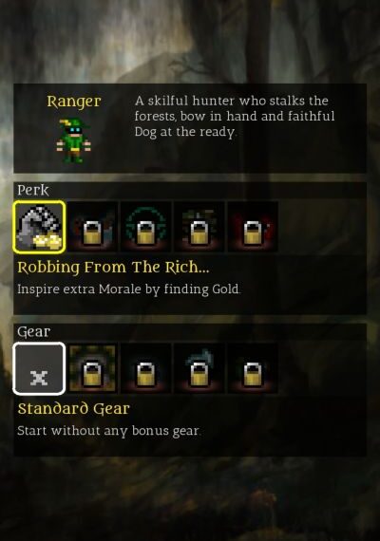The height and width of the screenshot is (541, 380).
Task: Click the second locked gear with gold frame
Action: click(x=92, y=368)
